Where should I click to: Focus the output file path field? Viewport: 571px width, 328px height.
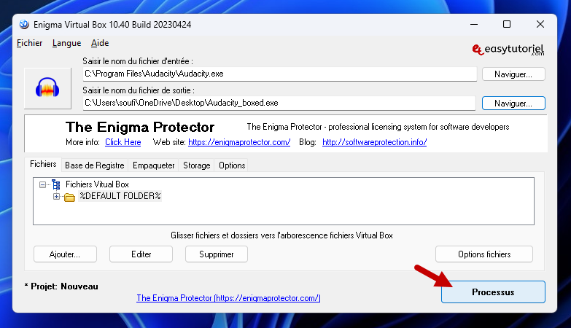279,103
